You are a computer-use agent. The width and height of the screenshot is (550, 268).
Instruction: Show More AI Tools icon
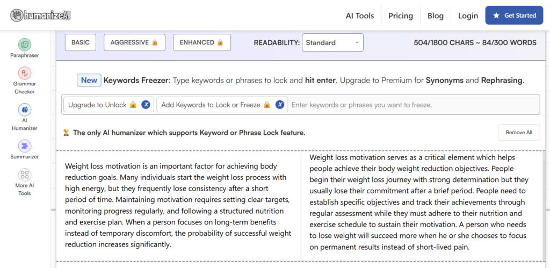point(24,175)
